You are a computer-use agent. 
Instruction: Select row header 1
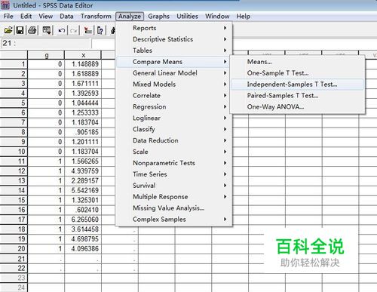pyautogui.click(x=14, y=64)
